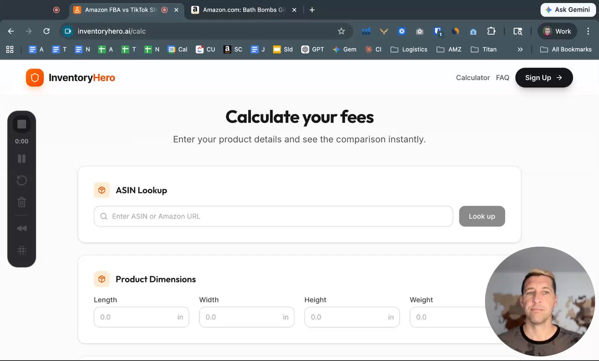Close the Amazon FBA vs TikTok tab
Image resolution: width=599 pixels, height=361 pixels.
click(x=176, y=10)
